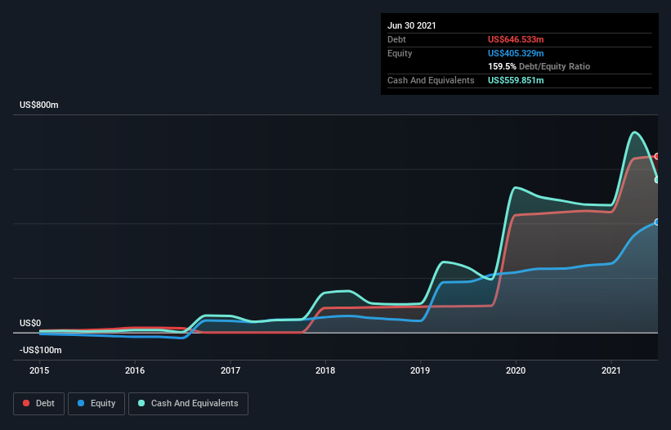Click the Jun 30 2021 tooltip date
This screenshot has height=430, width=671.
[x=412, y=25]
